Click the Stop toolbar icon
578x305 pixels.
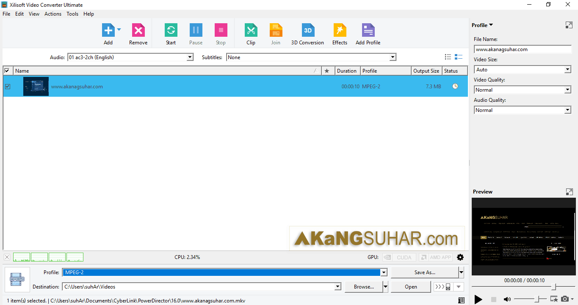[x=221, y=30]
